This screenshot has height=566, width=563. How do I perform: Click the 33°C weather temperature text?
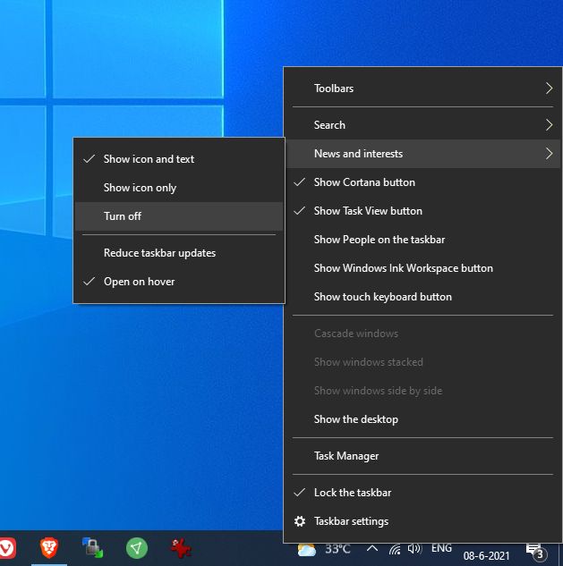(x=337, y=549)
